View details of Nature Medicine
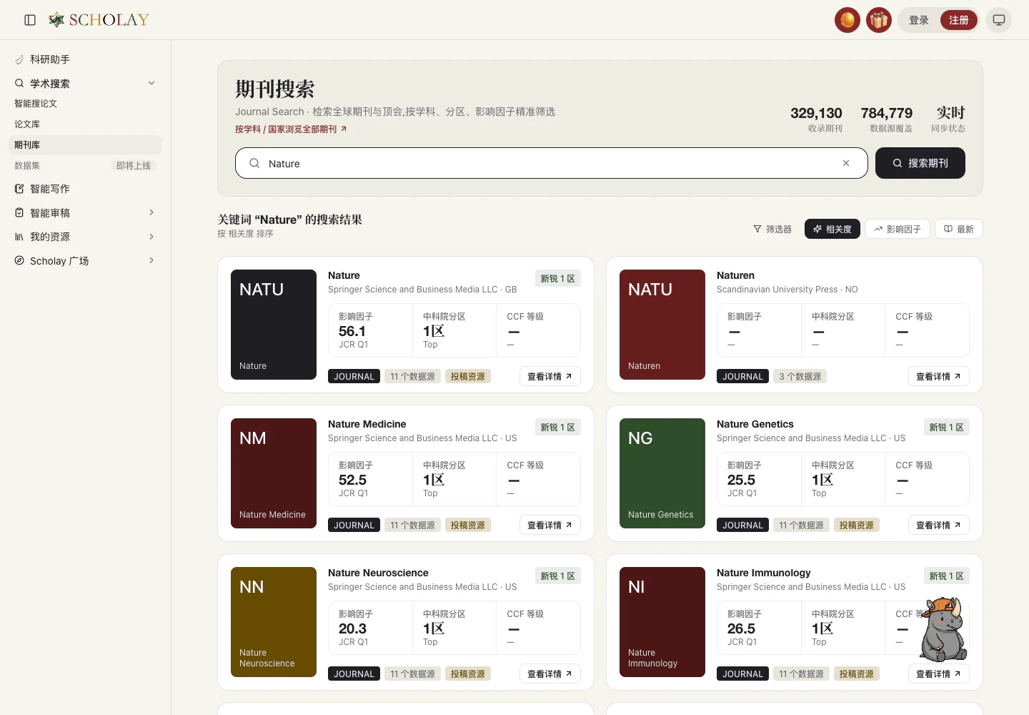Screen dimensions: 1029x715 tap(550, 525)
